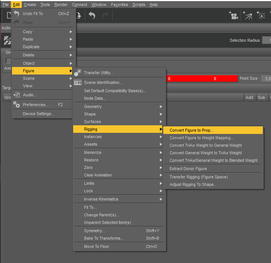Viewport: 271px width, 263px height.
Task: Click the geometry brush tool icon
Action: (7, 40)
